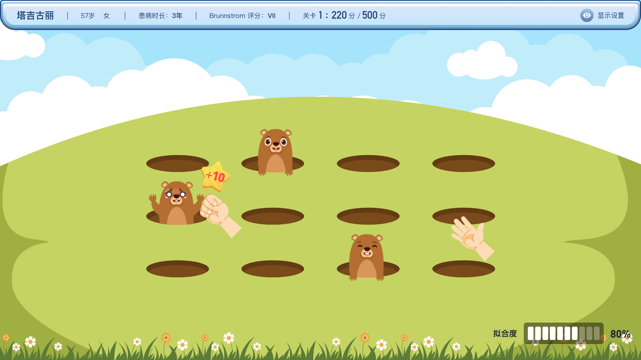Open the 显示设置 display settings label

611,16
